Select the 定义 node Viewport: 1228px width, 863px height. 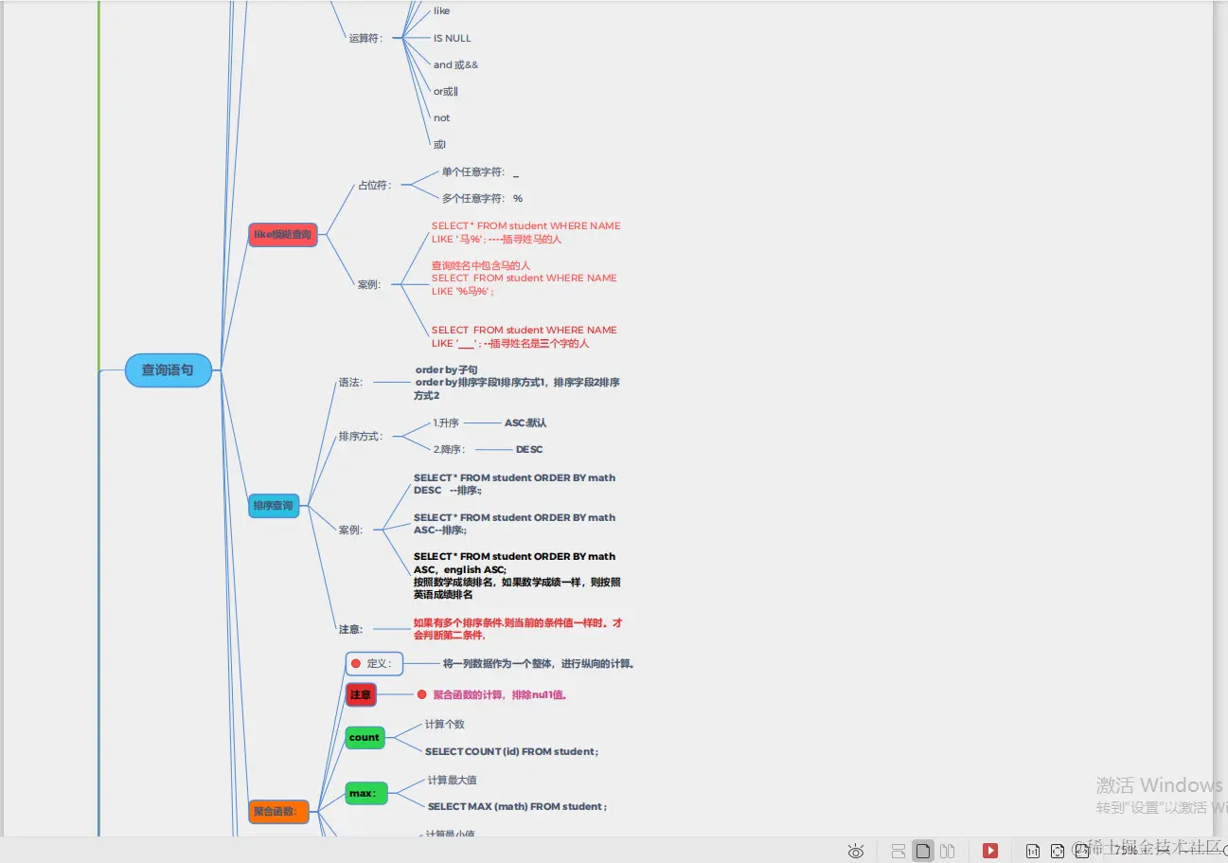(374, 664)
